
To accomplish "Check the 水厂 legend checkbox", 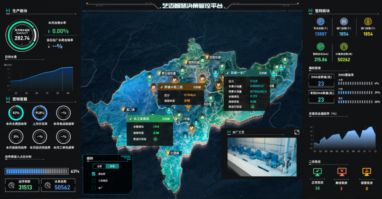I will tap(94, 188).
